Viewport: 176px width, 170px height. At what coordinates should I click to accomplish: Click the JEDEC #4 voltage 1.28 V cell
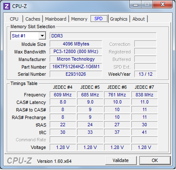click(x=63, y=147)
